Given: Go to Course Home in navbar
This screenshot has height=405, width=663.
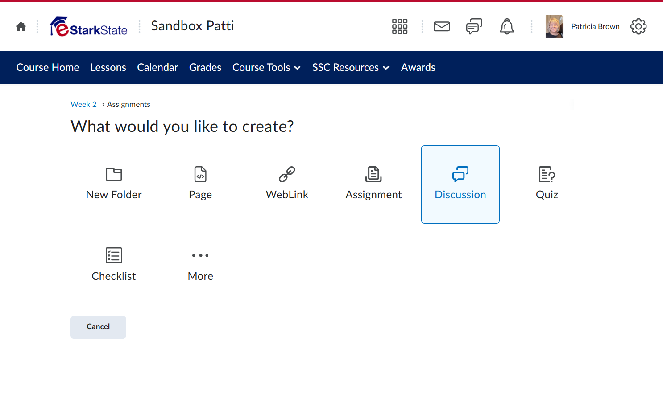Looking at the screenshot, I should click(48, 67).
